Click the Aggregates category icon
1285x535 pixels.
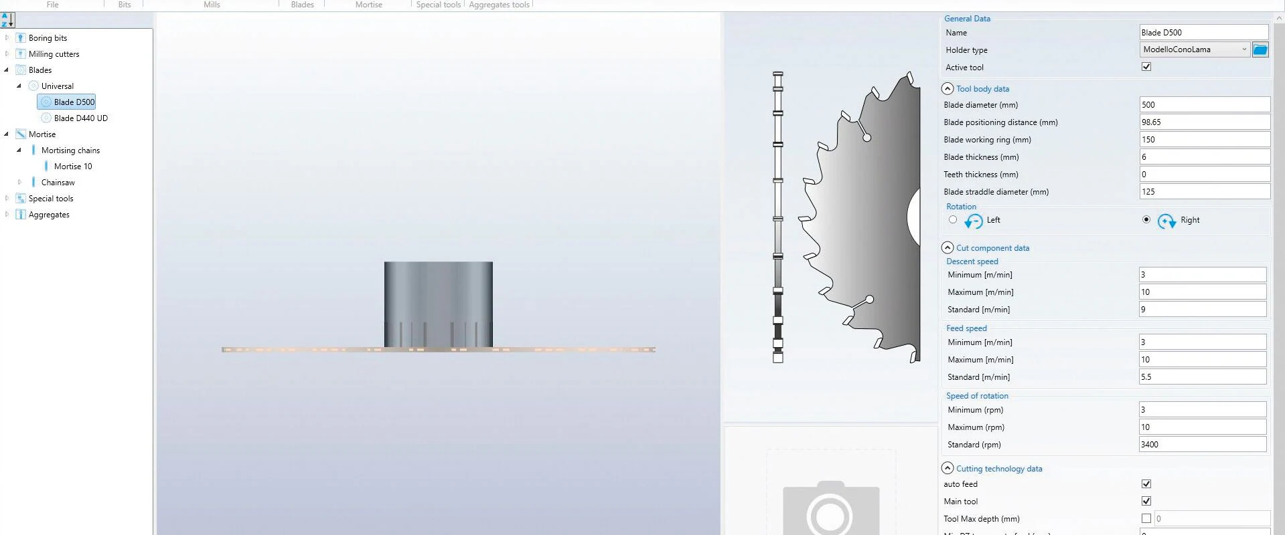click(21, 215)
